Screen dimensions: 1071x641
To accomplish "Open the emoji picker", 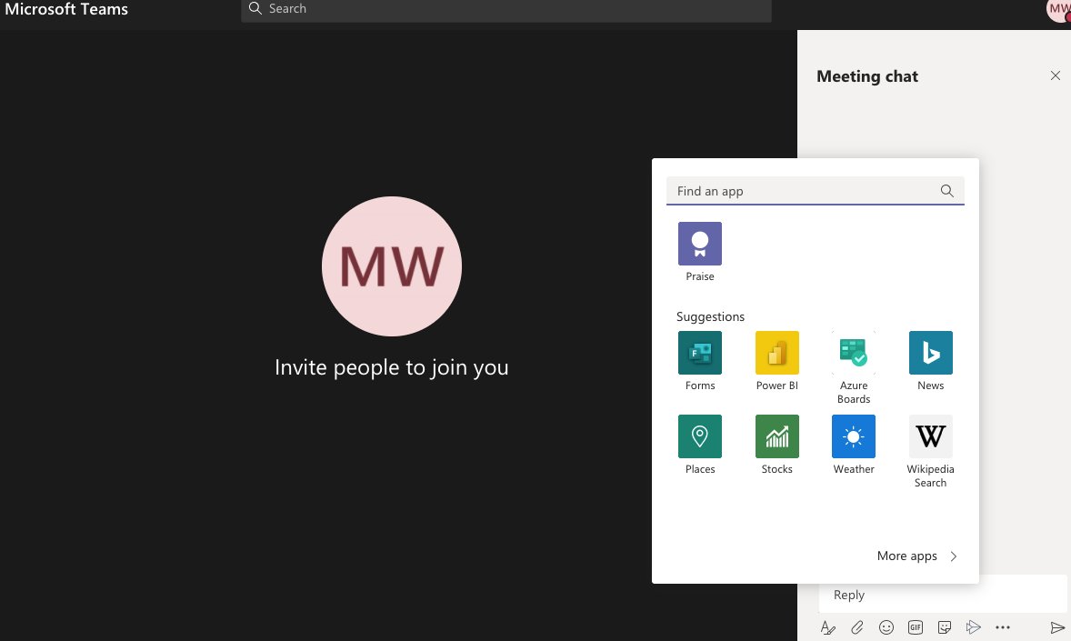I will click(x=886, y=627).
